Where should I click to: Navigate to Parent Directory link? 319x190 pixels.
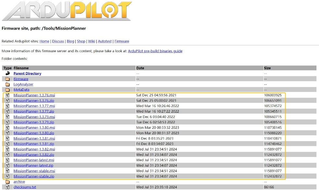pyautogui.click(x=28, y=73)
